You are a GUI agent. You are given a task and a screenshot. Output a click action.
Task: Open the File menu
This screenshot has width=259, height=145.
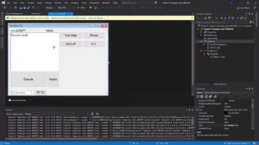8,3
